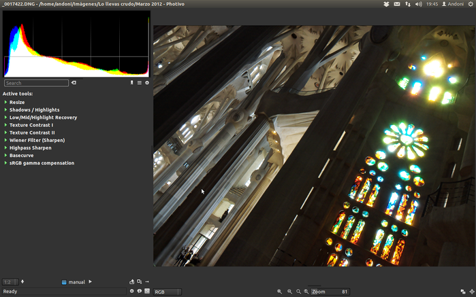Viewport: 476px width, 297px height.
Task: Click the bookmark icon beside search
Action: 132,83
